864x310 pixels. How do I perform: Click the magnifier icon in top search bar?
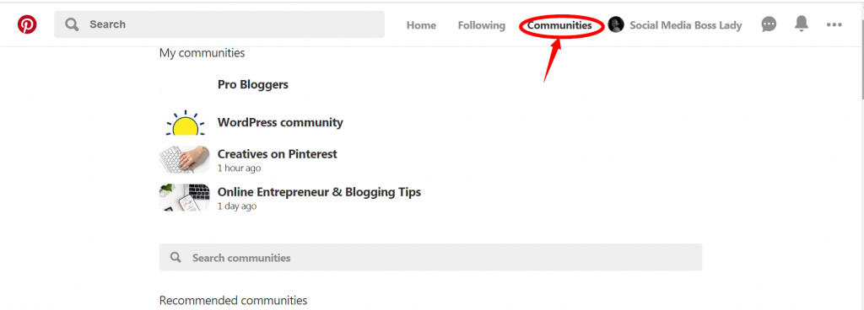pyautogui.click(x=72, y=24)
